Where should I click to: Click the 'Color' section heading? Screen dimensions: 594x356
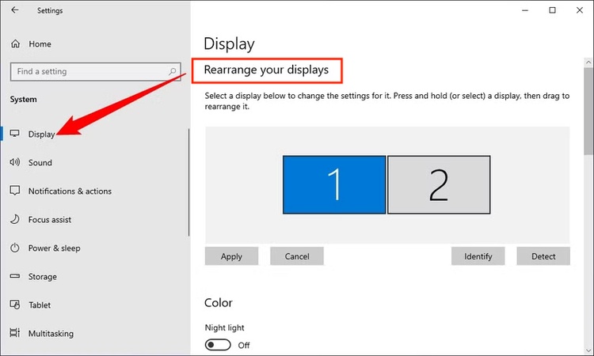(x=219, y=303)
